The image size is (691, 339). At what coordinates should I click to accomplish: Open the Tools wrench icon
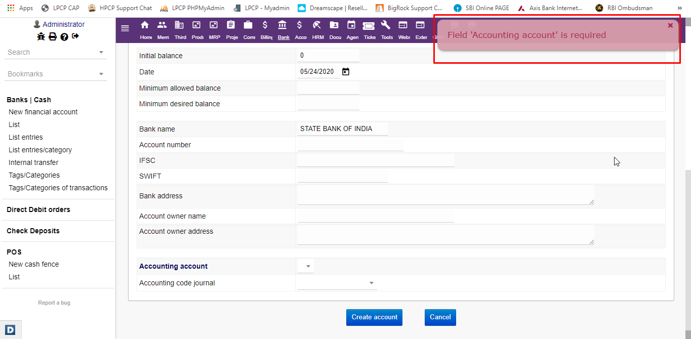(386, 25)
